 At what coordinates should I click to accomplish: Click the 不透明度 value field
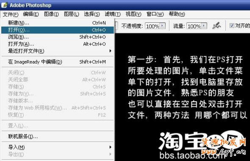[x=153, y=26]
